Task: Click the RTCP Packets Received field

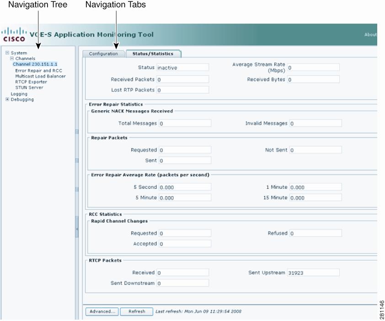Action: (183, 273)
